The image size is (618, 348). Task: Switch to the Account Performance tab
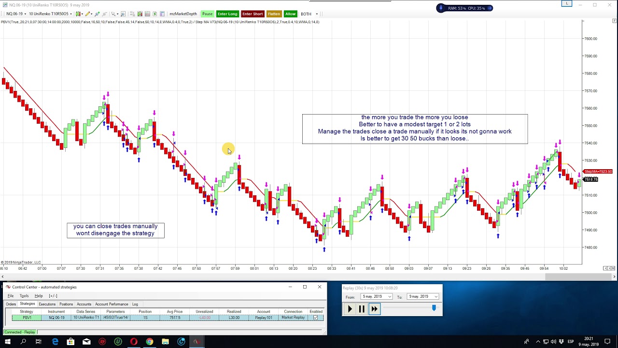112,304
